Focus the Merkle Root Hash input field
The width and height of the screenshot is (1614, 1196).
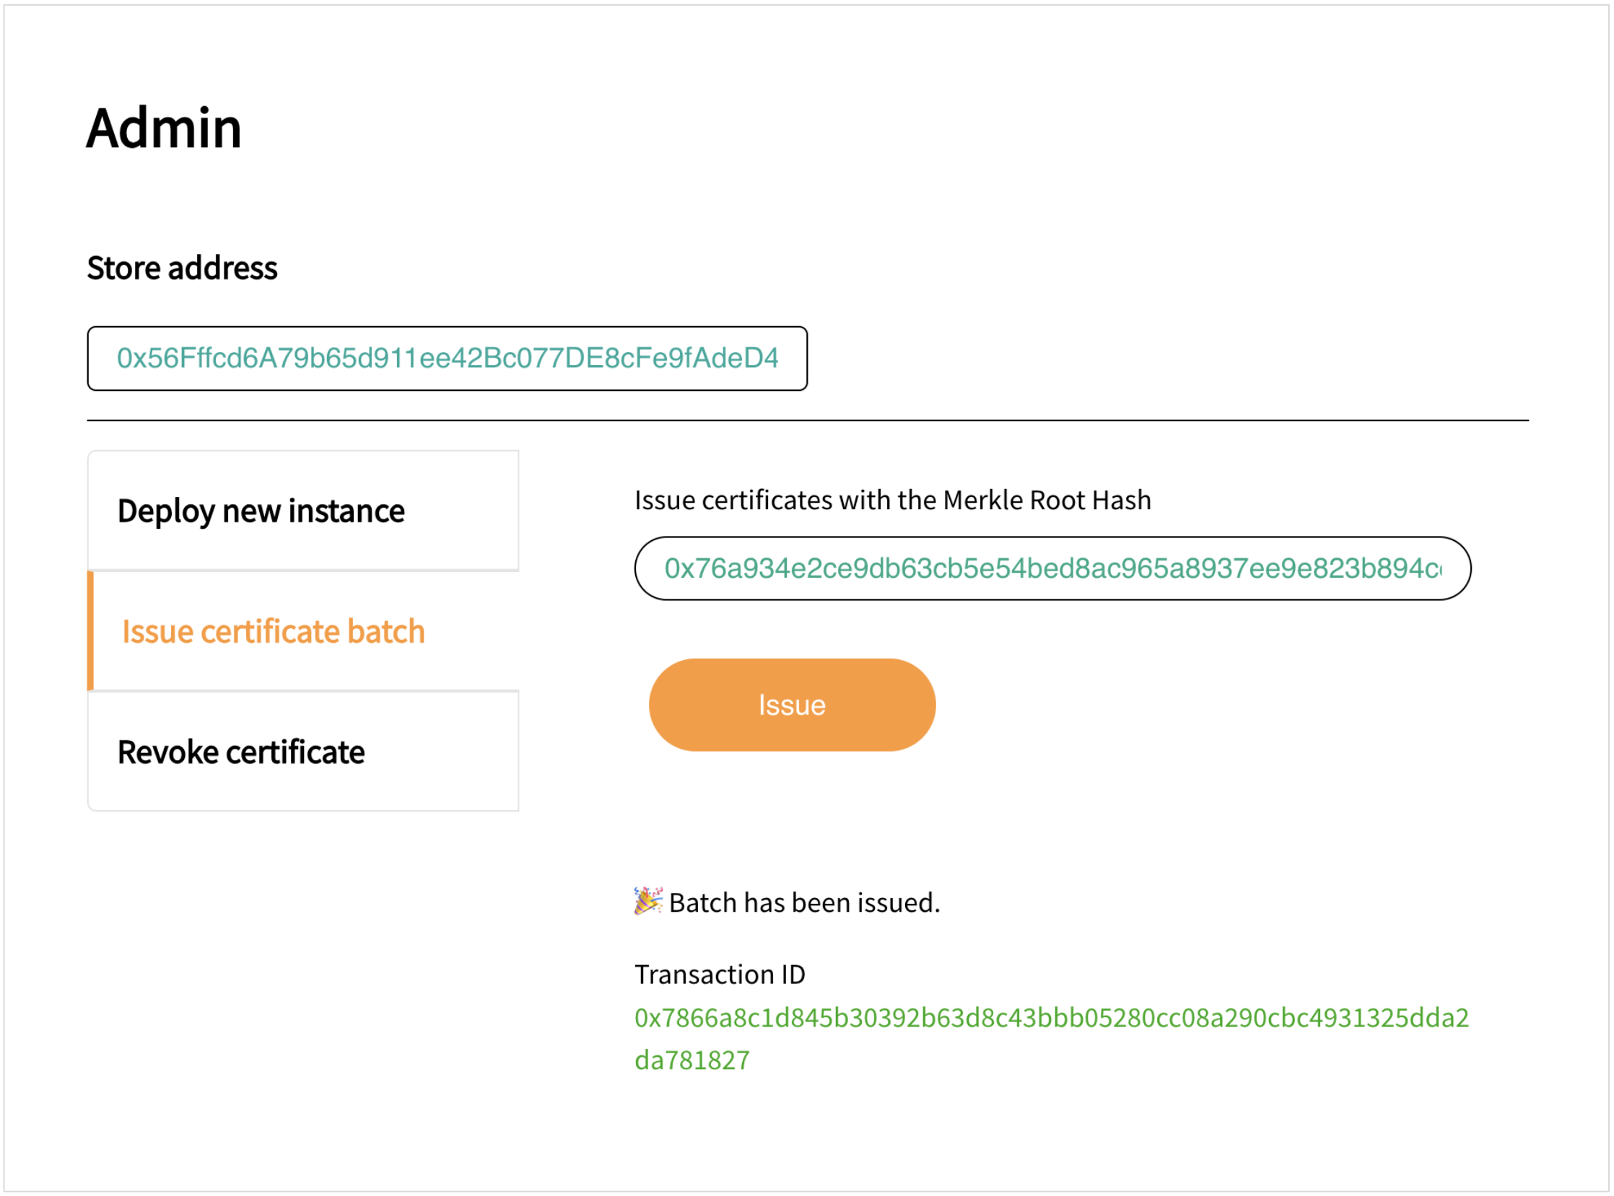1052,568
